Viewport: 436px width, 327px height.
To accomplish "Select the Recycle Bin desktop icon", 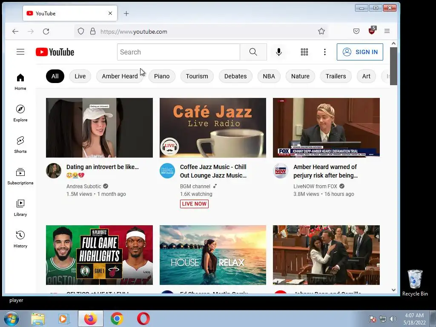I will (x=415, y=283).
